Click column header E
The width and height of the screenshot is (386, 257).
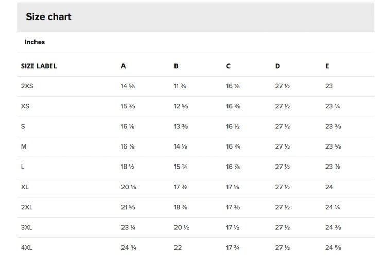[x=327, y=66]
